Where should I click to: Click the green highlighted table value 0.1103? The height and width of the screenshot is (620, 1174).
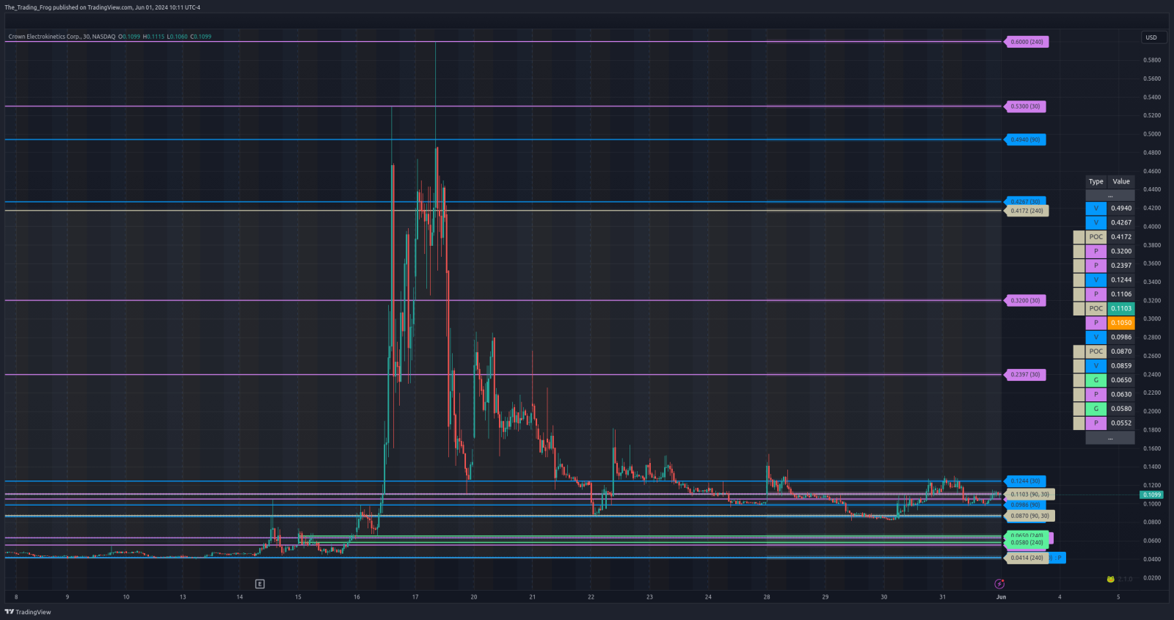pos(1121,308)
